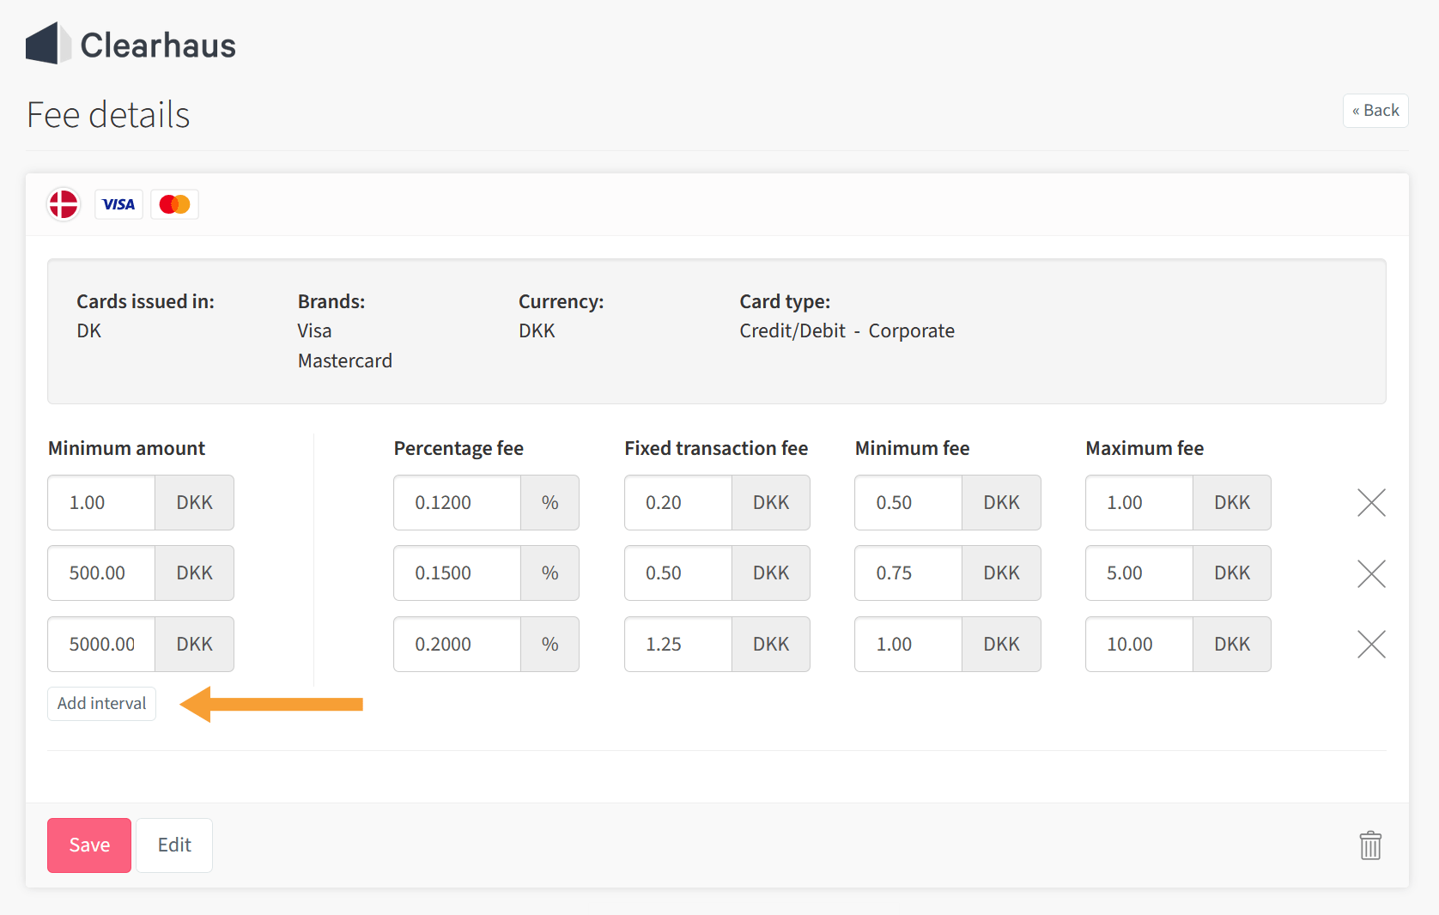Add a new interval
This screenshot has width=1439, height=915.
point(101,704)
